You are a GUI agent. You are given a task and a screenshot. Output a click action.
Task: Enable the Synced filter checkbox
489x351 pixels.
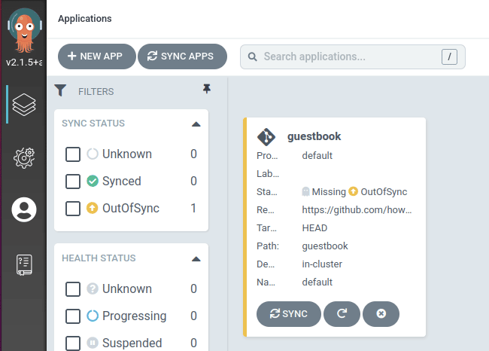tap(73, 181)
